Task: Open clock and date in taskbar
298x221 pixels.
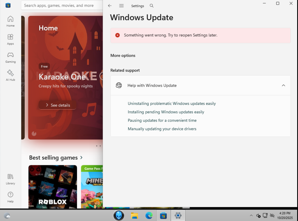Action: [285, 216]
